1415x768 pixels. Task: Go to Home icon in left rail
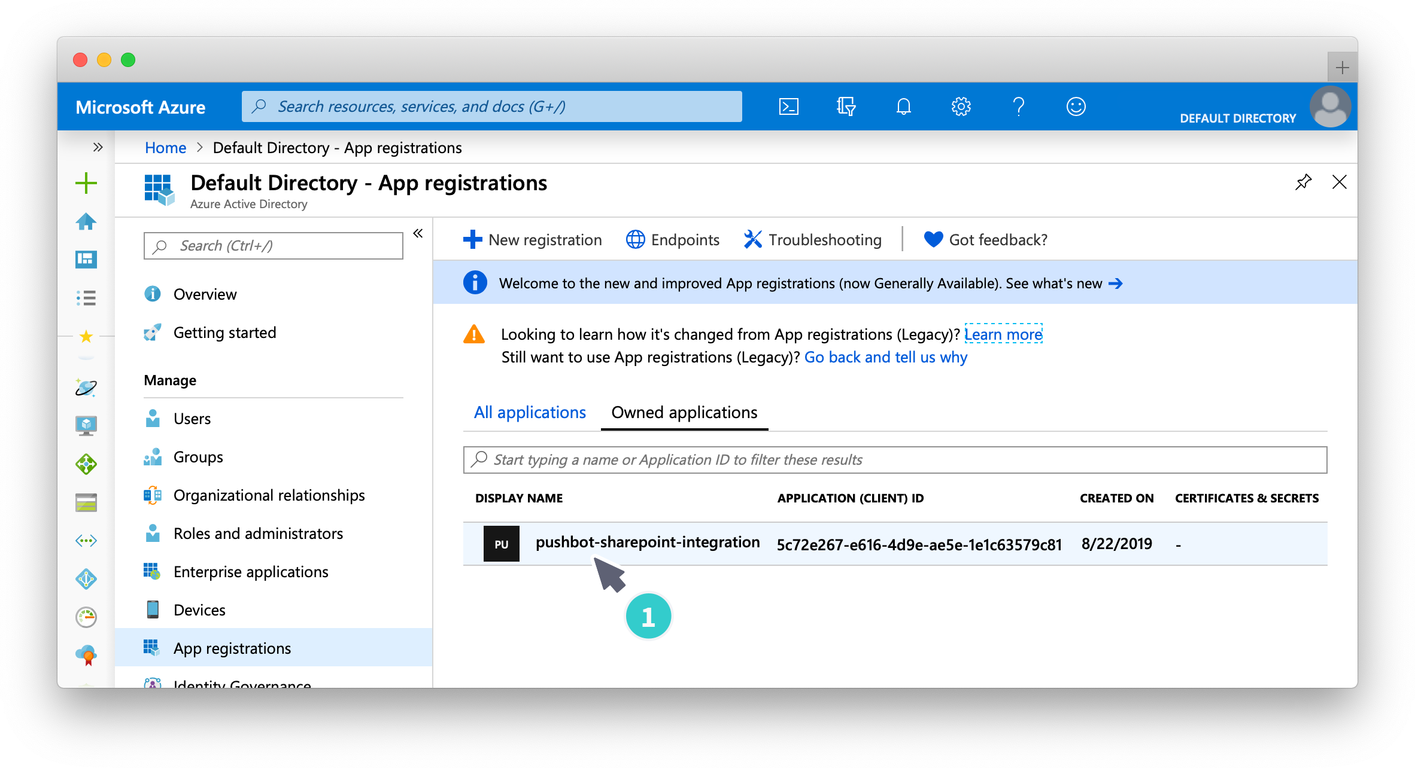click(x=86, y=221)
